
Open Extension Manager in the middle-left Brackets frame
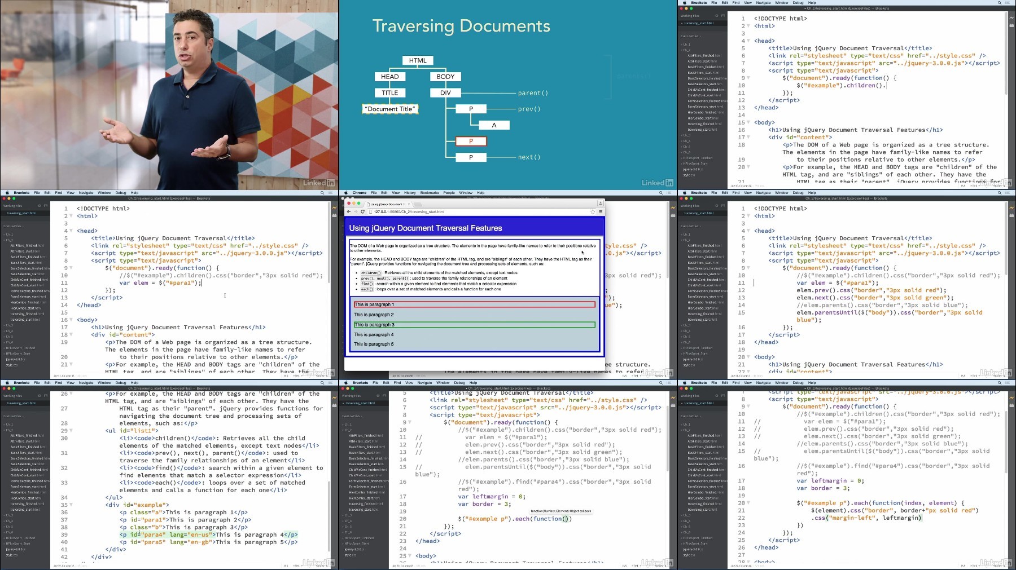334,215
